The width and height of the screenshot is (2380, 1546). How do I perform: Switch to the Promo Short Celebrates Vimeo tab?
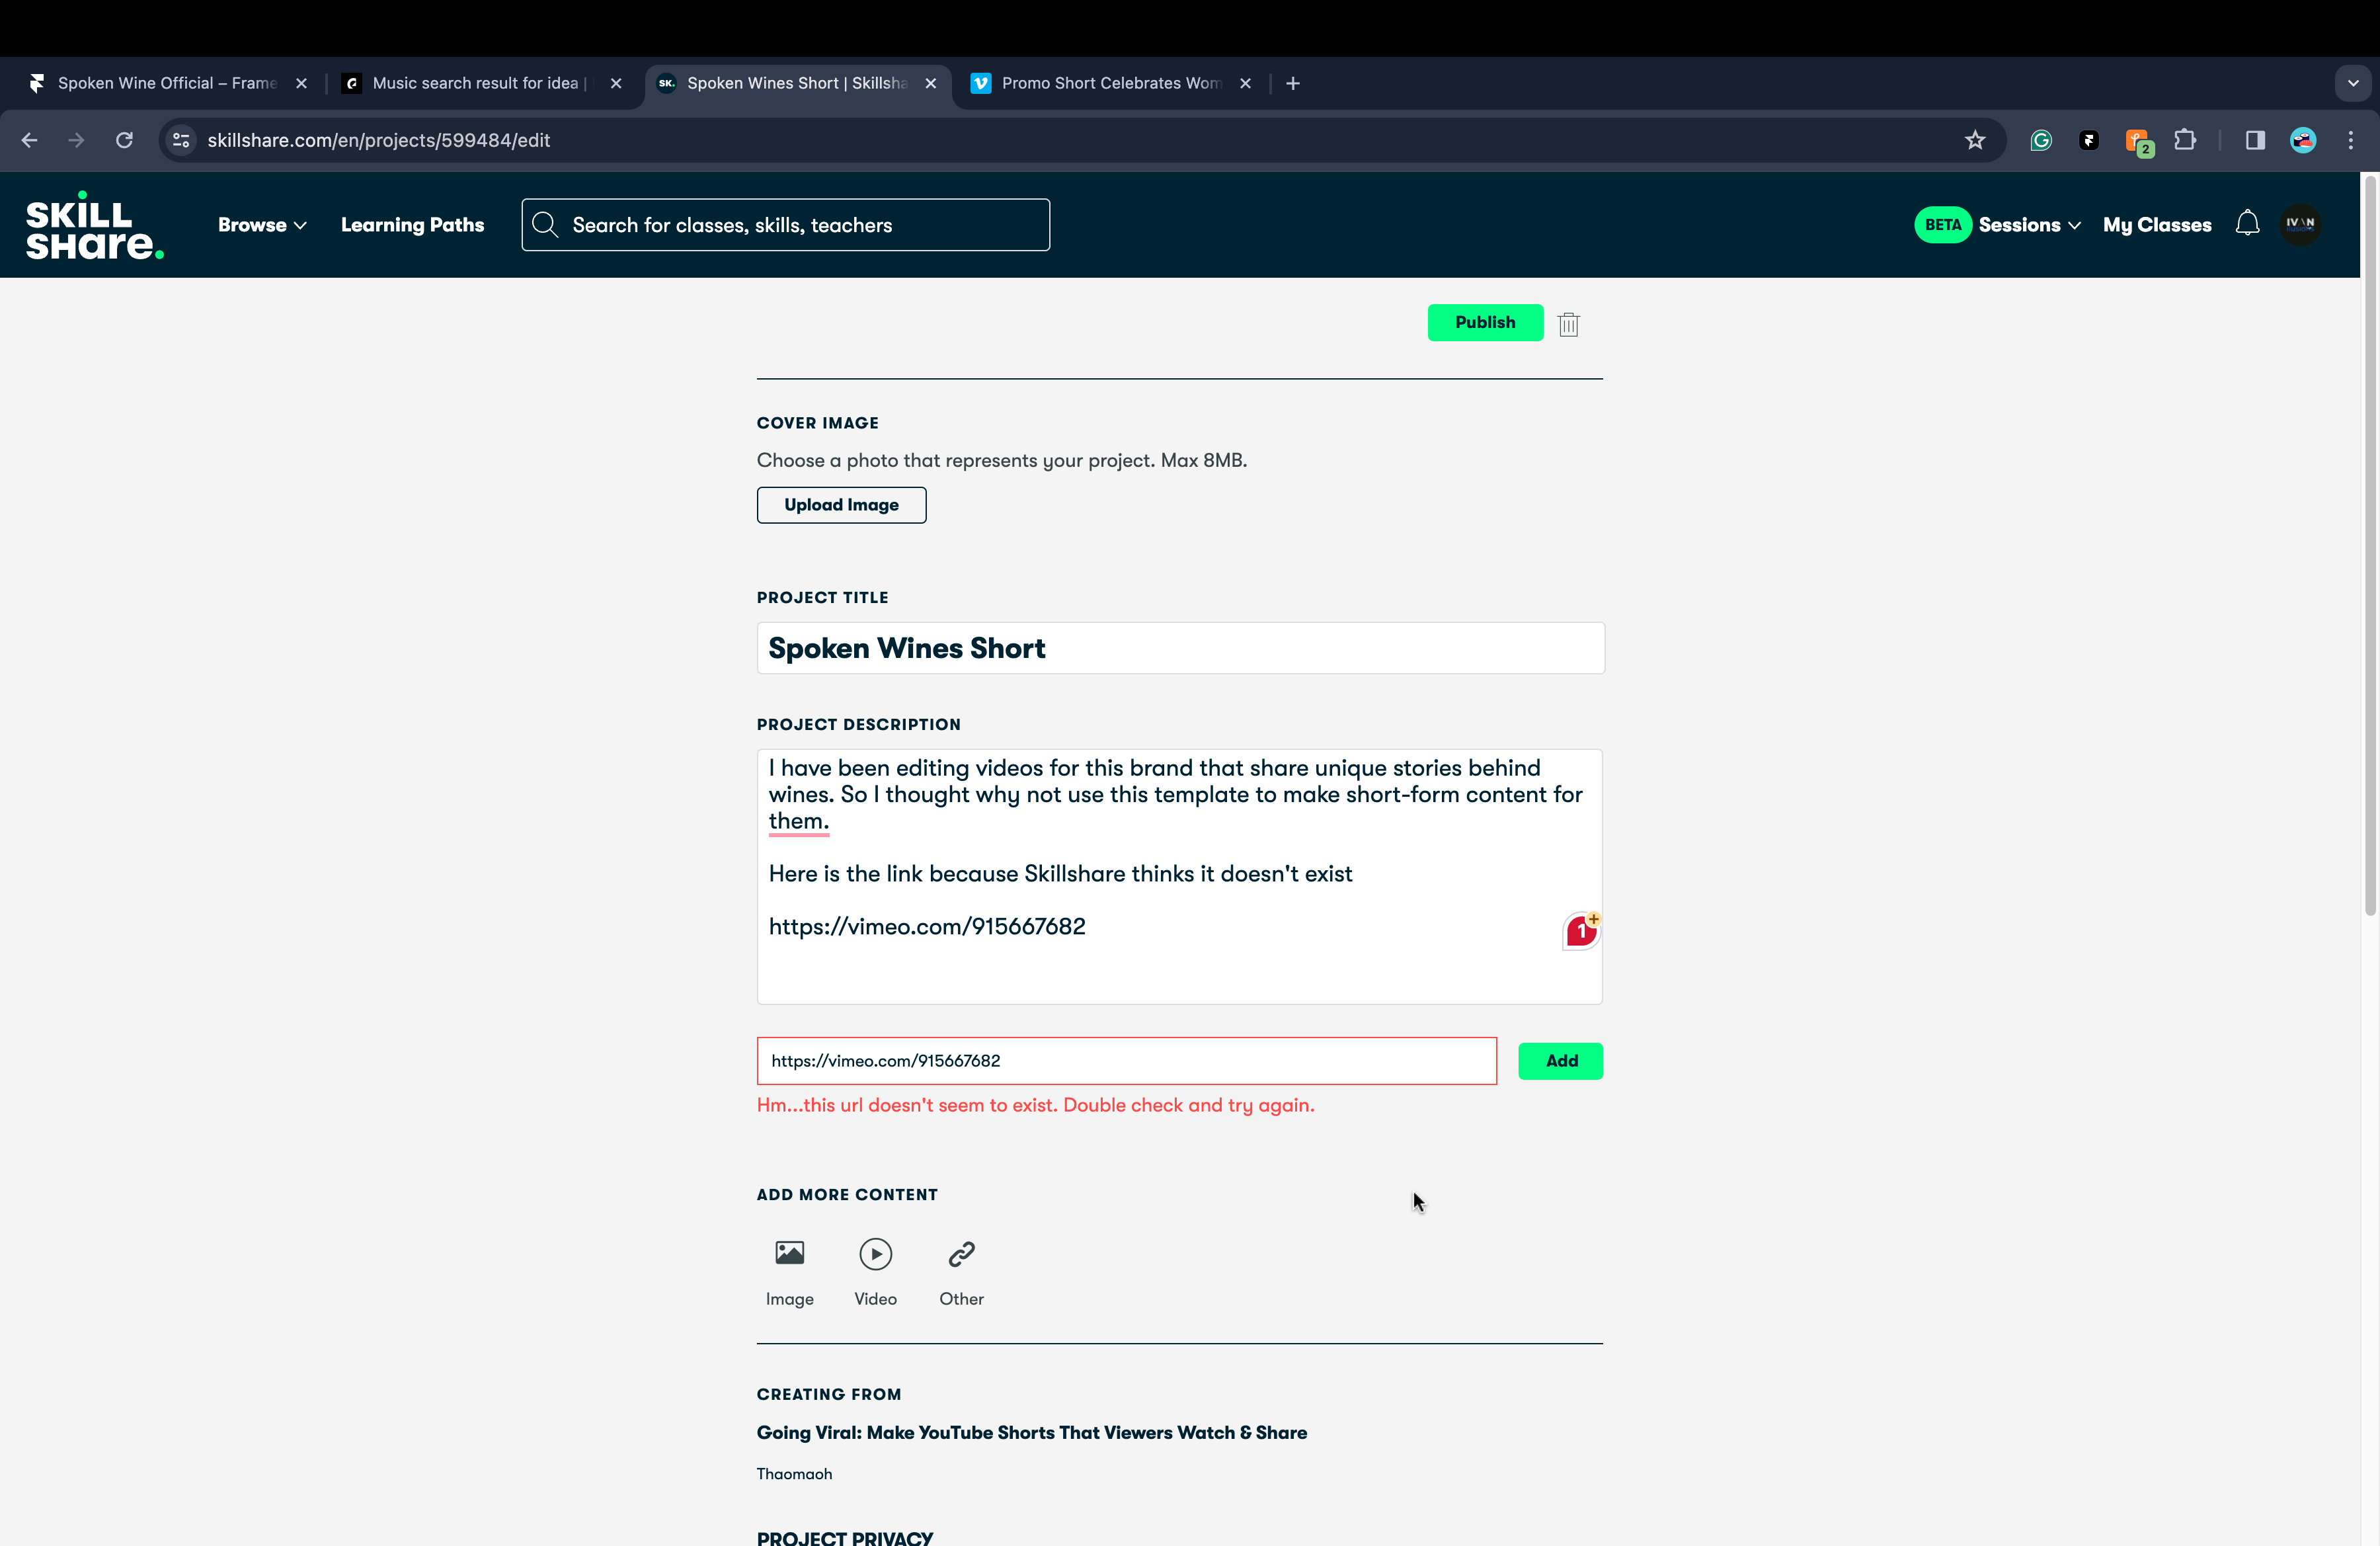point(1111,83)
